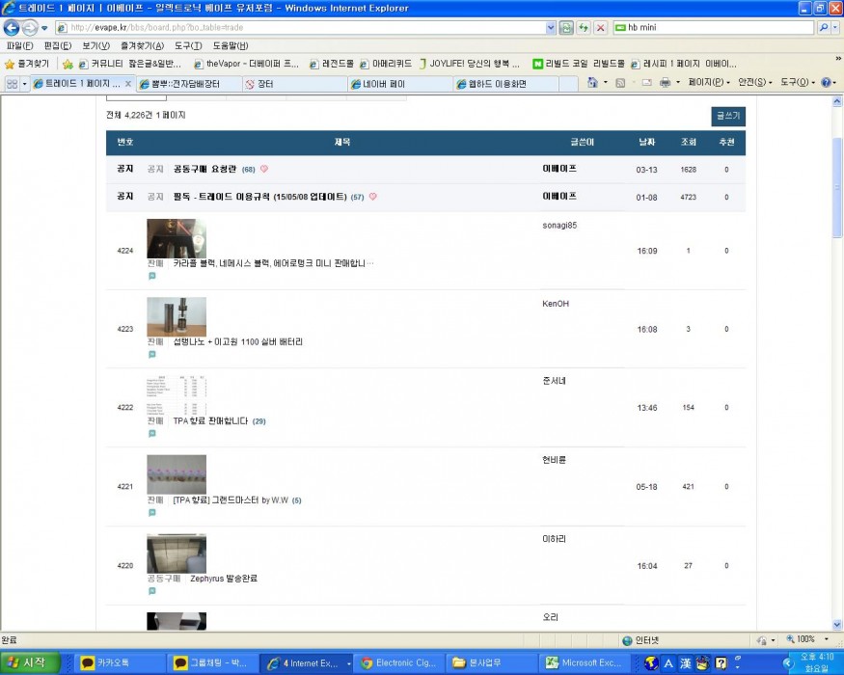
Task: Switch to the 뽐뿌::전자담배장터 tab
Action: click(x=183, y=84)
